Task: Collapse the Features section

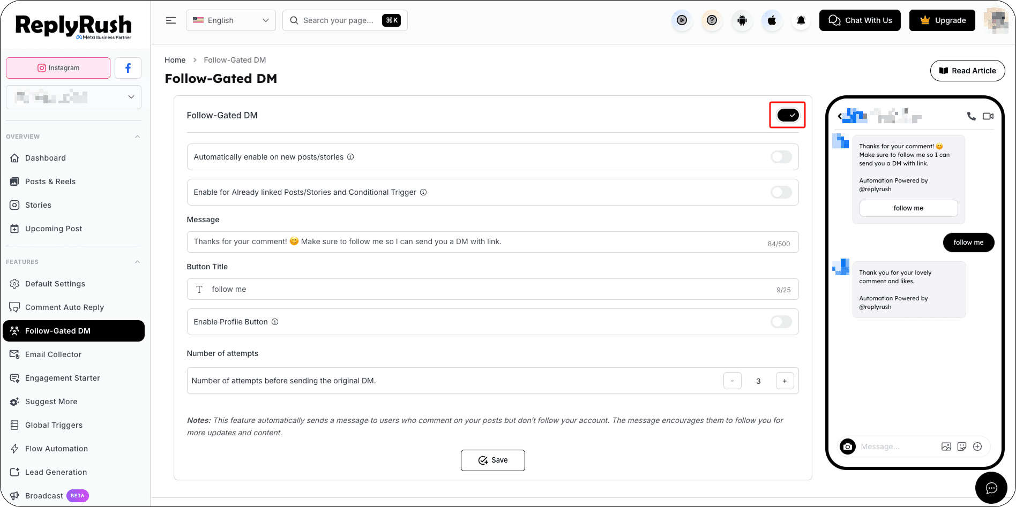Action: [x=138, y=262]
